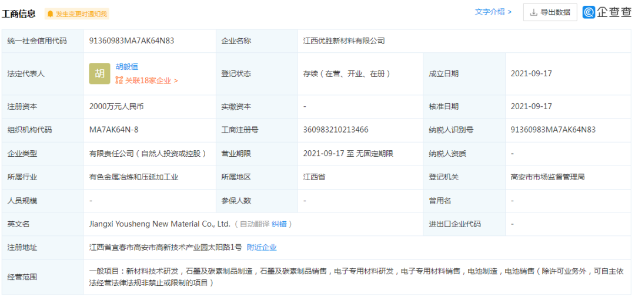
Task: Select credit code 91360983MA7AK64N83 in first row
Action: (132, 41)
